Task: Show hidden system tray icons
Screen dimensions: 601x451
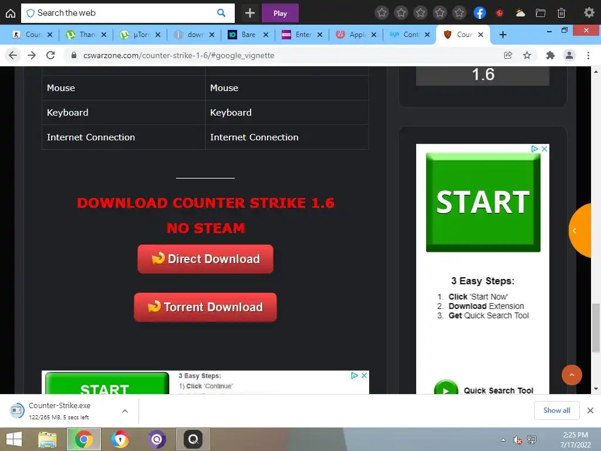Action: (503, 440)
